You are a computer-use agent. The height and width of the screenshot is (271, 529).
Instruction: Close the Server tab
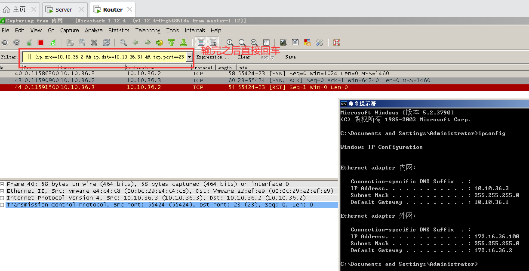[x=81, y=9]
